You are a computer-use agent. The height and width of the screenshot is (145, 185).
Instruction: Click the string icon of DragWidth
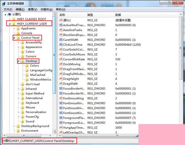coord(61,84)
